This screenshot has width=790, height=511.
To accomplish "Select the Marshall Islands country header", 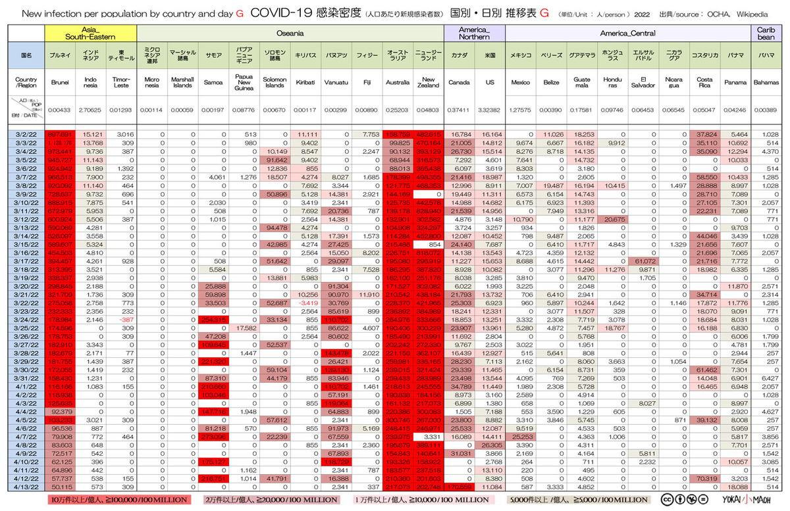I will click(x=182, y=84).
